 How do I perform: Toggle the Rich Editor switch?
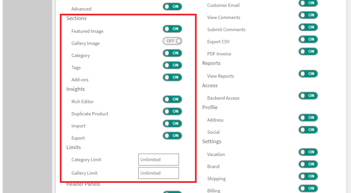(x=172, y=99)
